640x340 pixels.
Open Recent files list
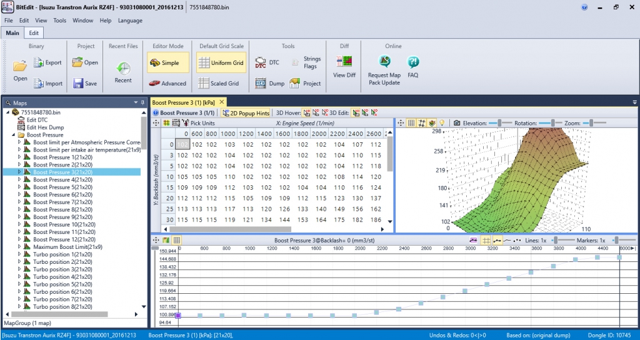pyautogui.click(x=123, y=72)
